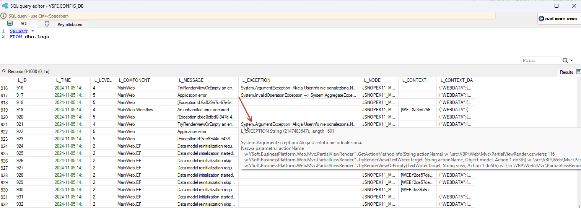The image size is (581, 208).
Task: Click the Find search field
Action: pyautogui.click(x=541, y=60)
